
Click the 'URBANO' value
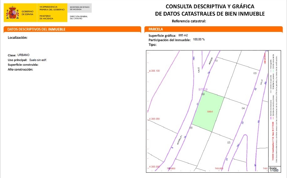click(x=23, y=55)
